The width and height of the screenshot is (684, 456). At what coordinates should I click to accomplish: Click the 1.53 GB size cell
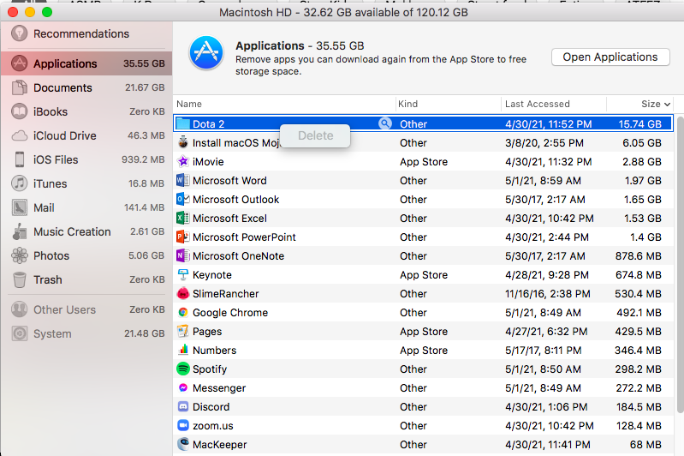pos(643,219)
